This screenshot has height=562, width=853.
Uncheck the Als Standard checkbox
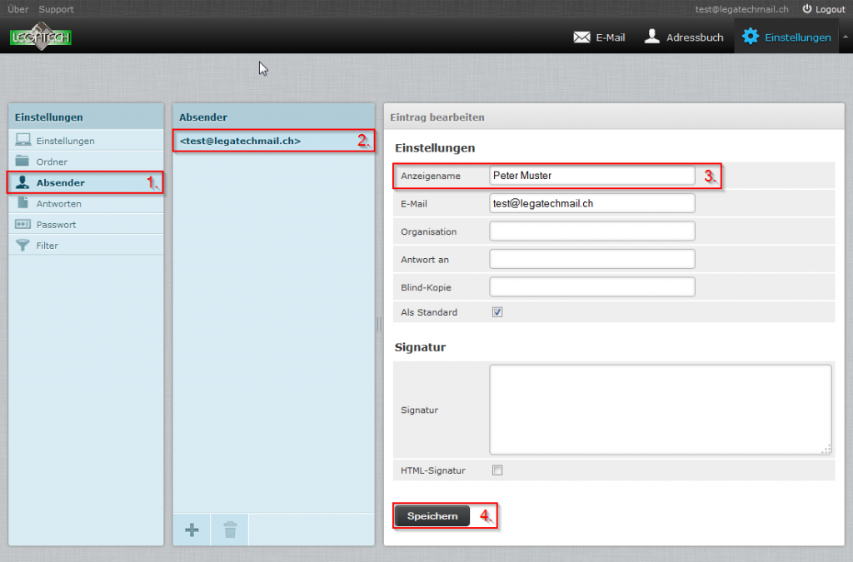[497, 311]
